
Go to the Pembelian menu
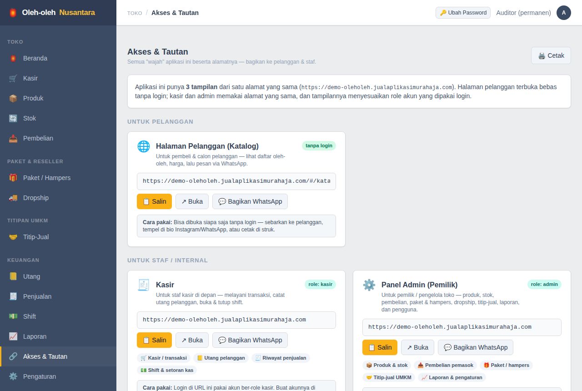pyautogui.click(x=58, y=138)
